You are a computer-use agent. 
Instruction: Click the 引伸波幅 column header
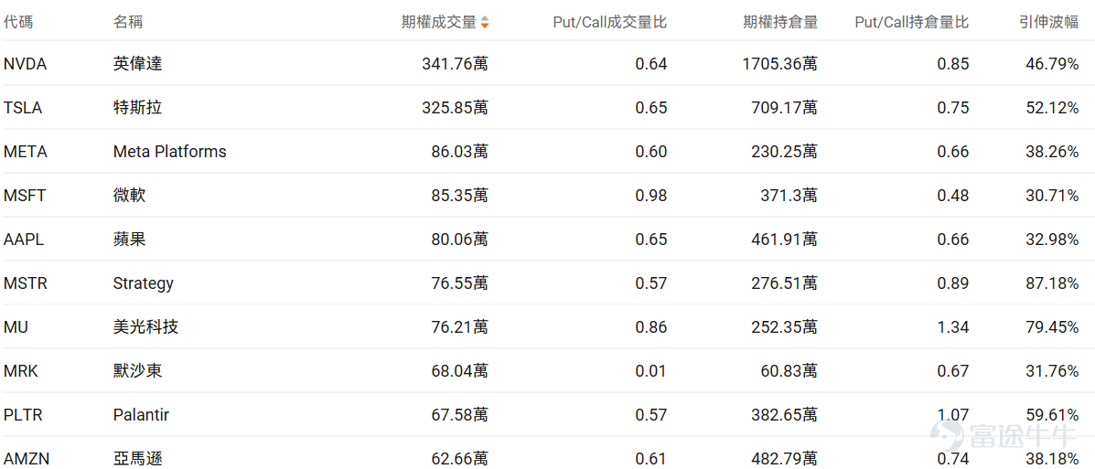(1049, 22)
